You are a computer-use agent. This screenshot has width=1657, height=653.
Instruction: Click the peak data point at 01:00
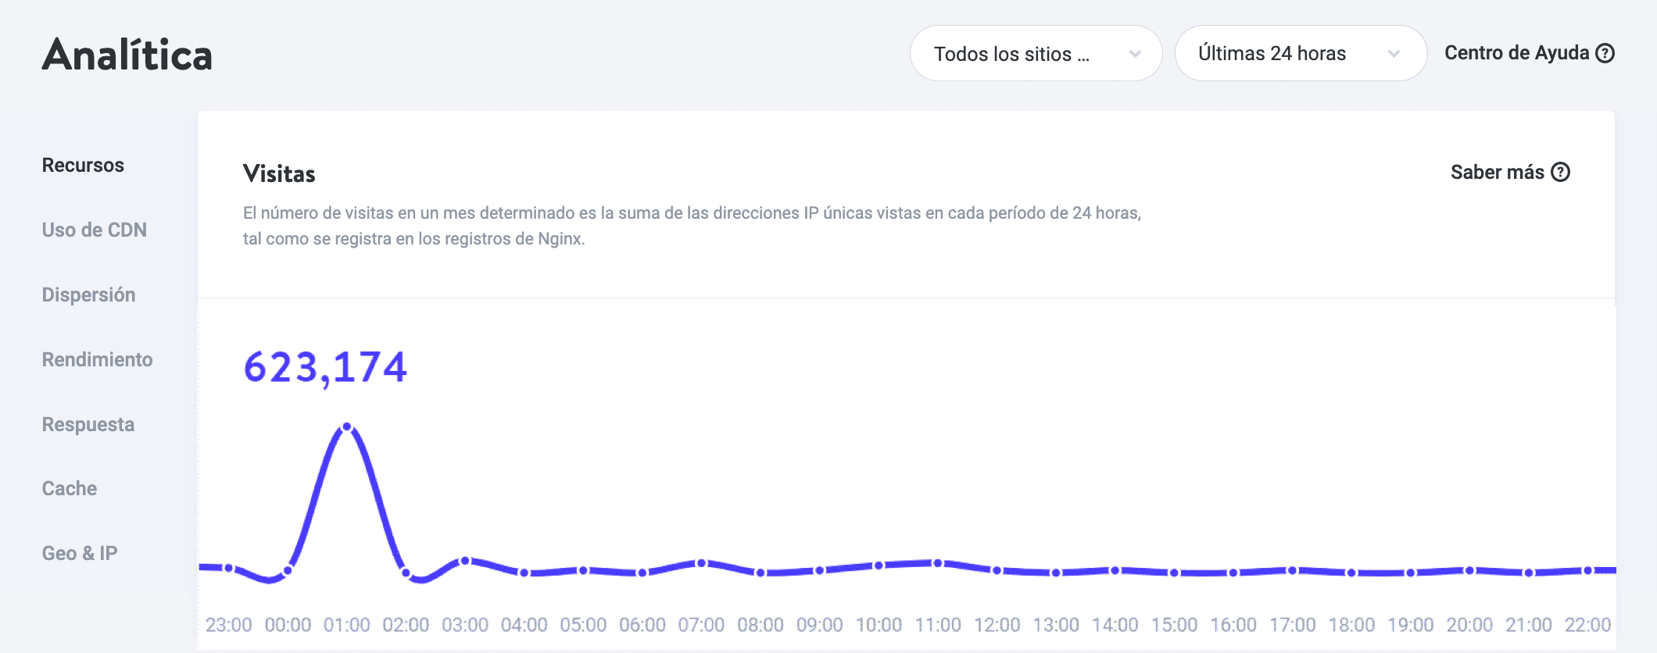[x=347, y=427]
